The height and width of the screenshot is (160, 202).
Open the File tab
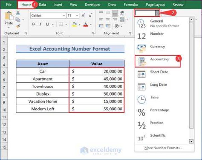tap(9, 5)
